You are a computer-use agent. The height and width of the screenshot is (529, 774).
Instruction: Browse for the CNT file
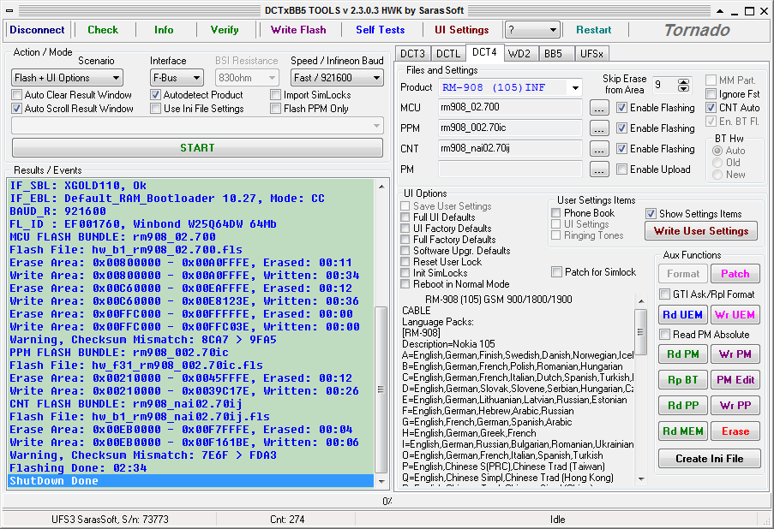[599, 149]
